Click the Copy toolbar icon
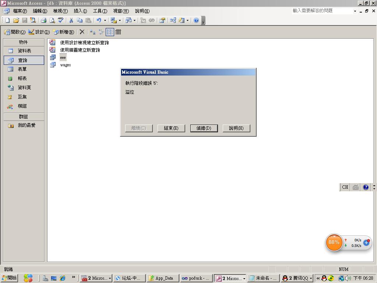 pyautogui.click(x=80, y=21)
